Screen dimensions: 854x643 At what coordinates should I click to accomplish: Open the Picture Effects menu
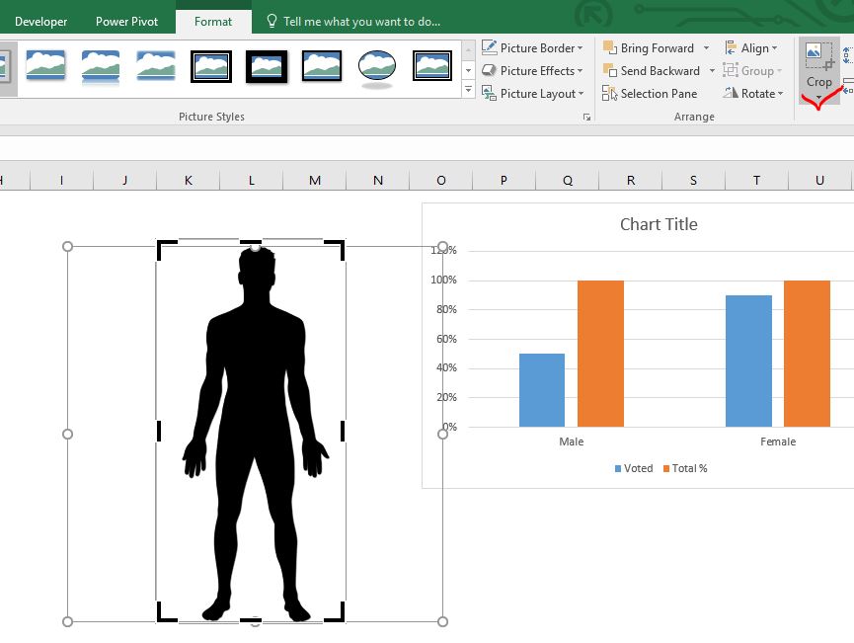[x=533, y=71]
